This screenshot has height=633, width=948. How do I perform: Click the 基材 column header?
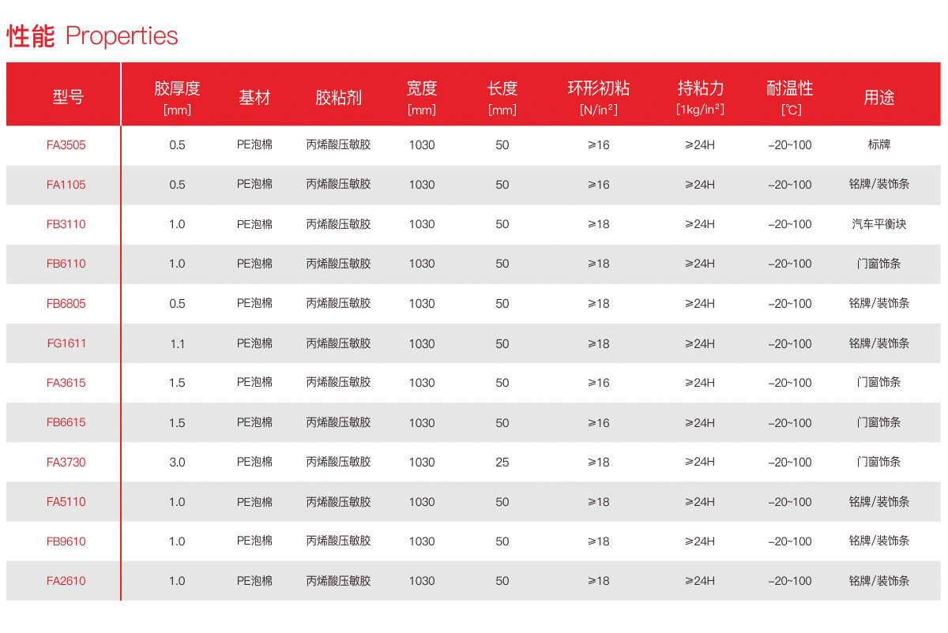(x=254, y=97)
